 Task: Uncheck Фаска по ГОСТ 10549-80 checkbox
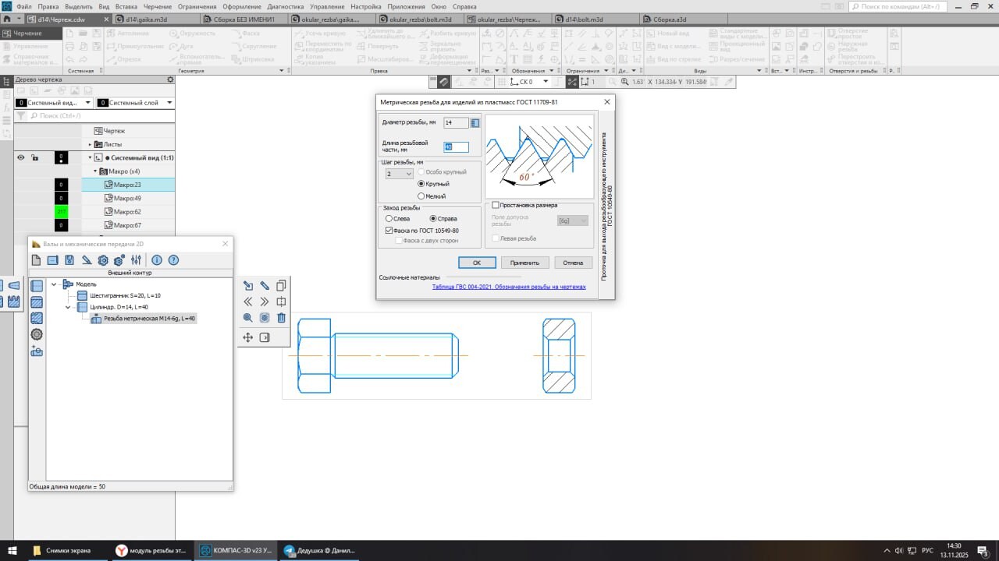(x=389, y=231)
